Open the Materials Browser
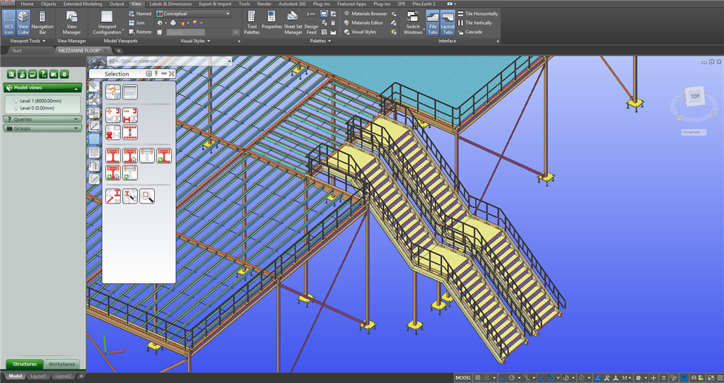724x383 pixels. (369, 13)
